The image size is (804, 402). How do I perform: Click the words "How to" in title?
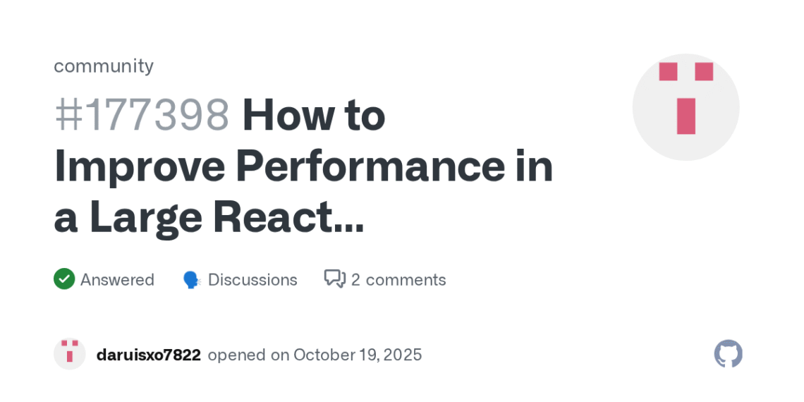click(x=314, y=115)
